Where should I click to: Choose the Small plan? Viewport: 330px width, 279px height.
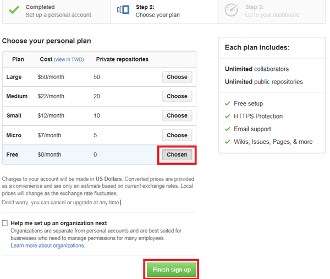(x=177, y=115)
